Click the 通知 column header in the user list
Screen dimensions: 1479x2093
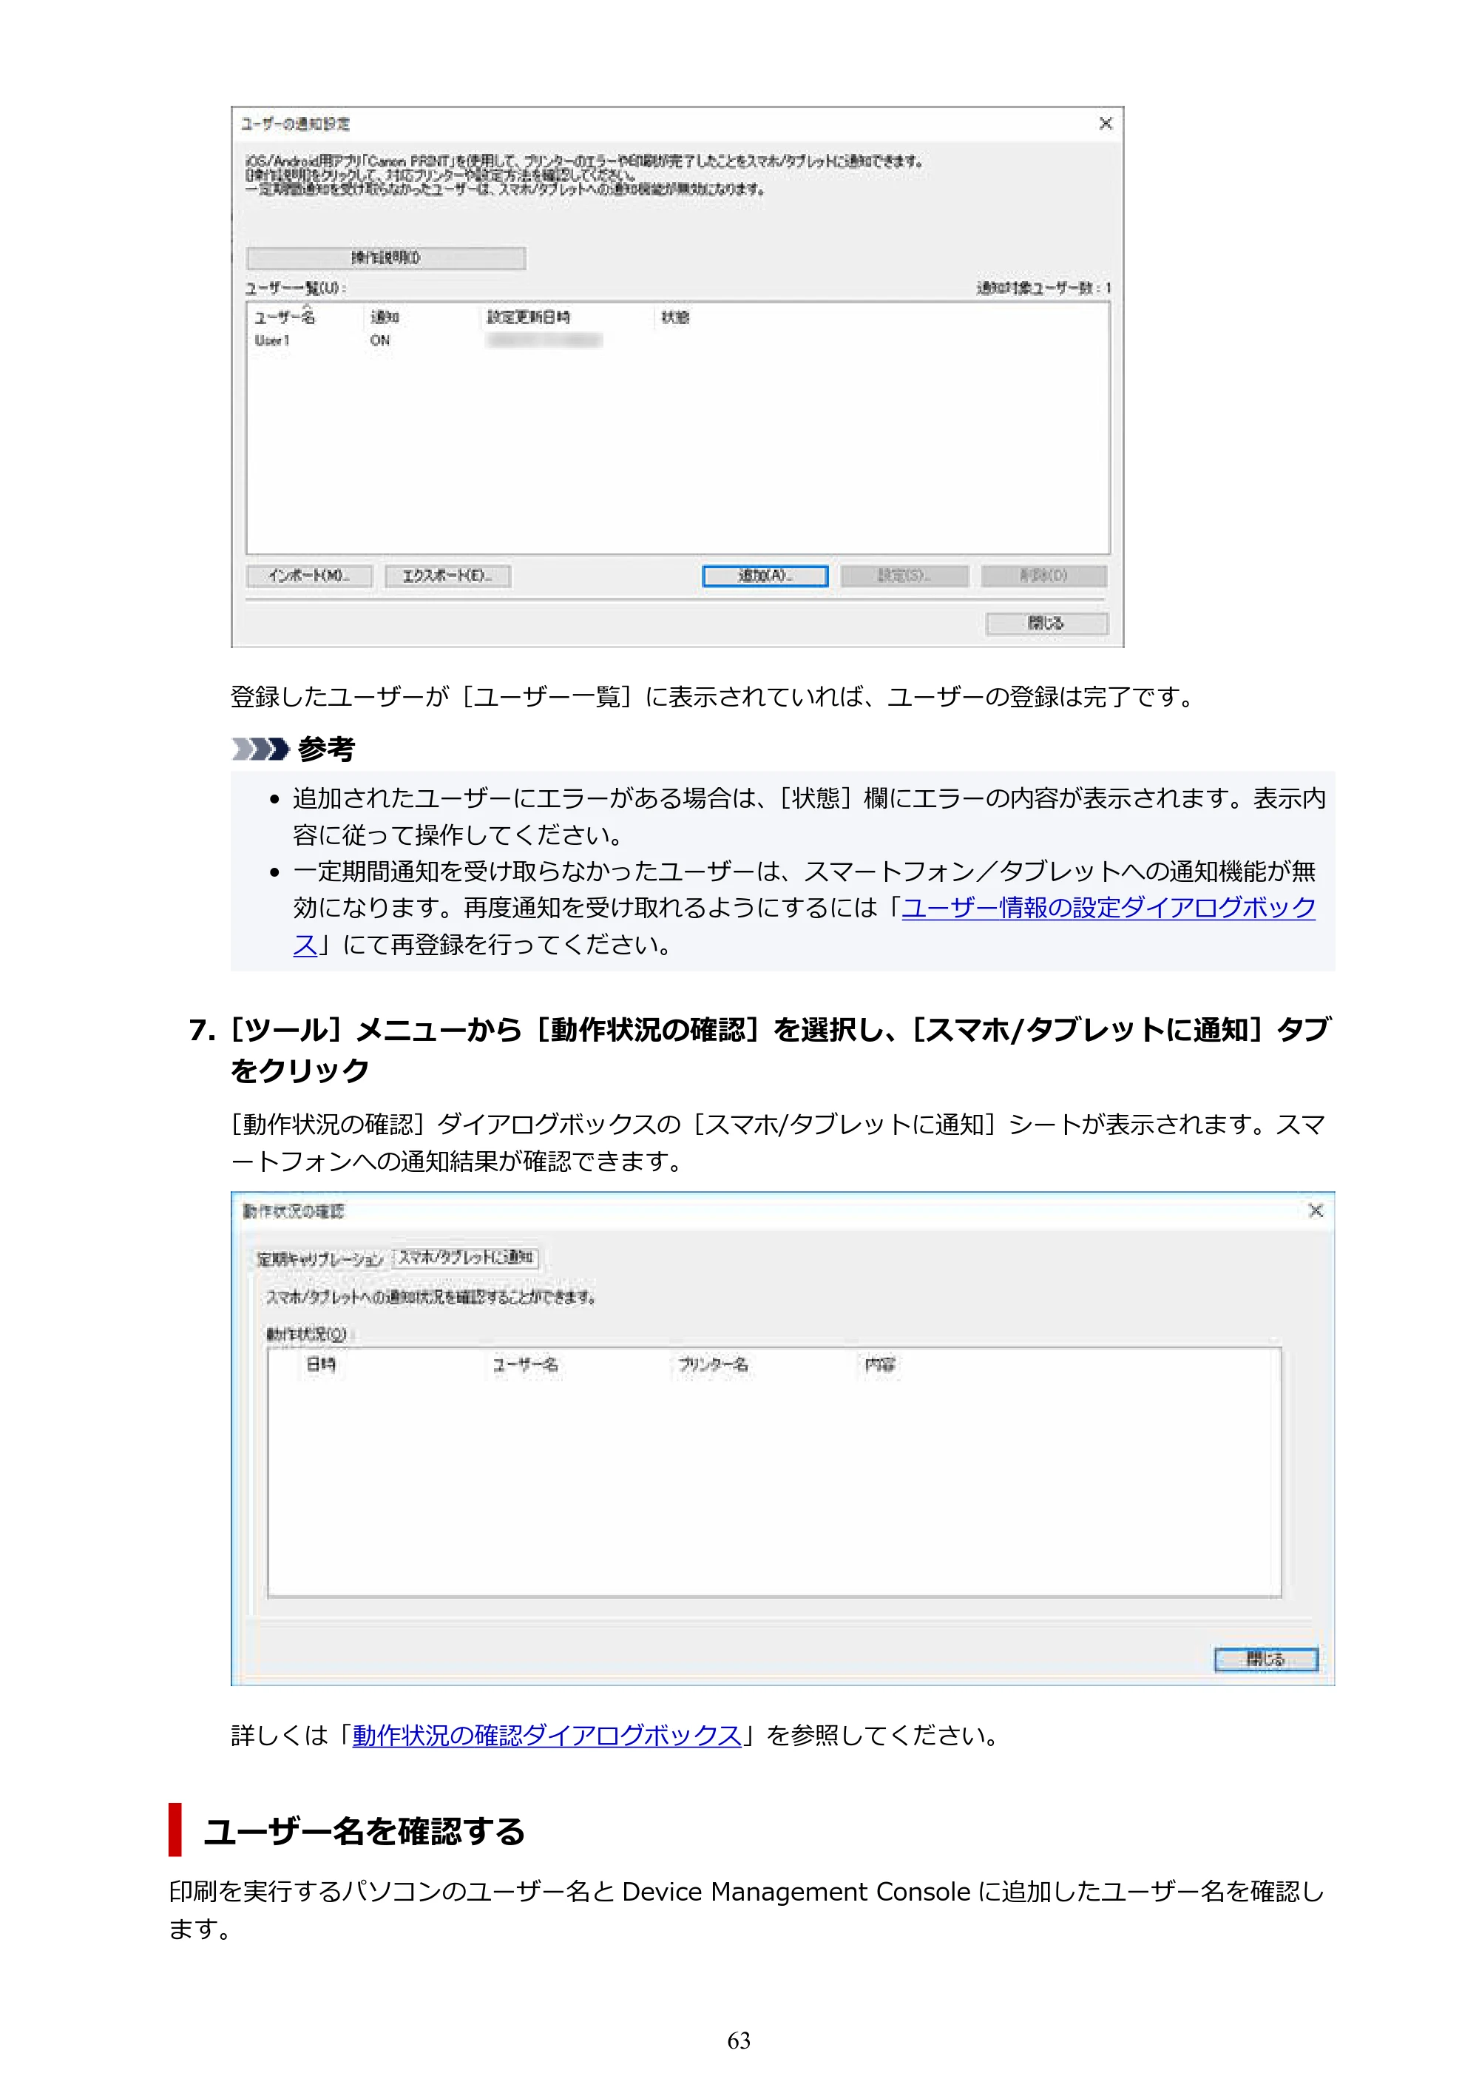pos(385,317)
